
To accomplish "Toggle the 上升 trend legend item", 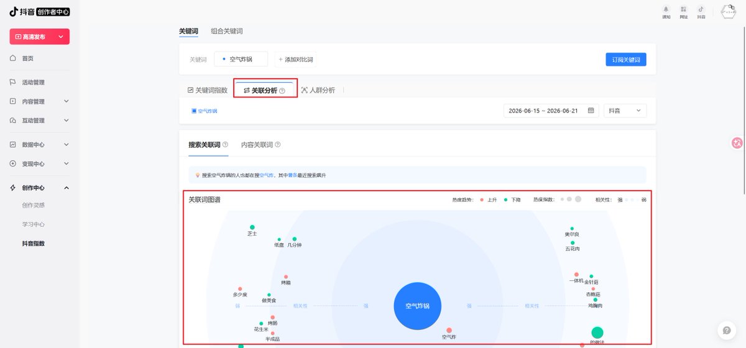I will 489,199.
